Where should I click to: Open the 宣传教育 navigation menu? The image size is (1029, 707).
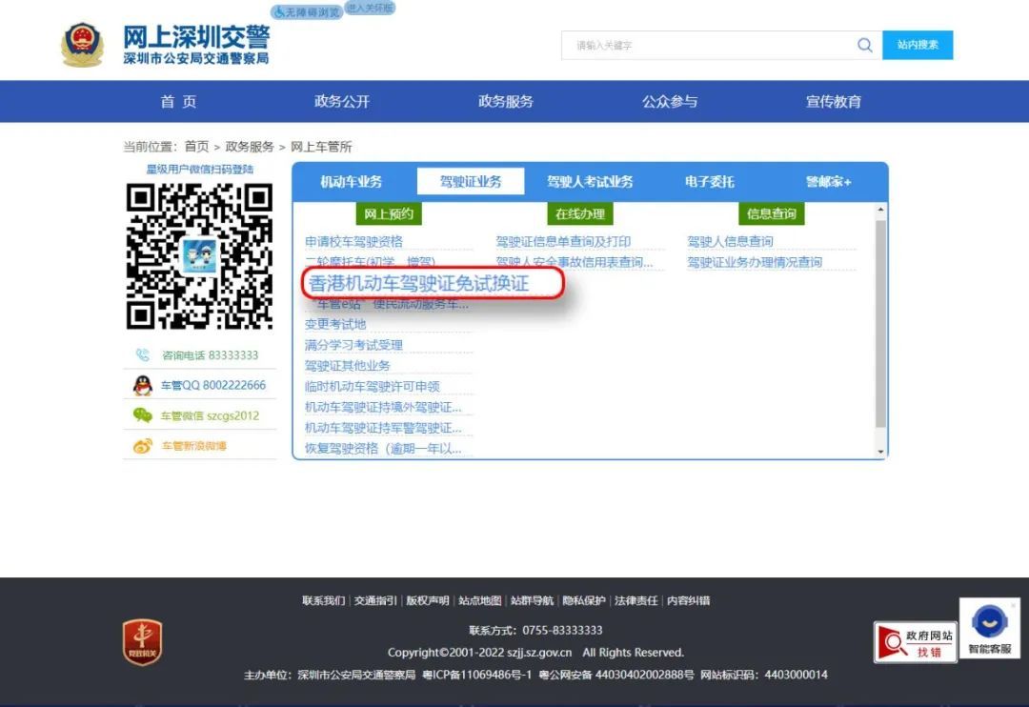click(x=833, y=102)
